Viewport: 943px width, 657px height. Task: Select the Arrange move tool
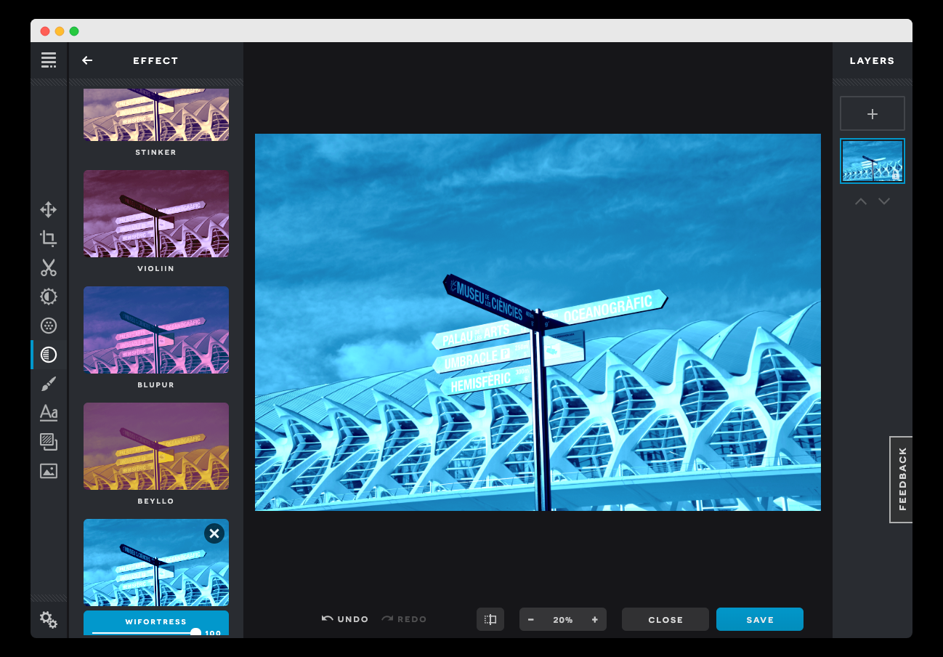49,210
